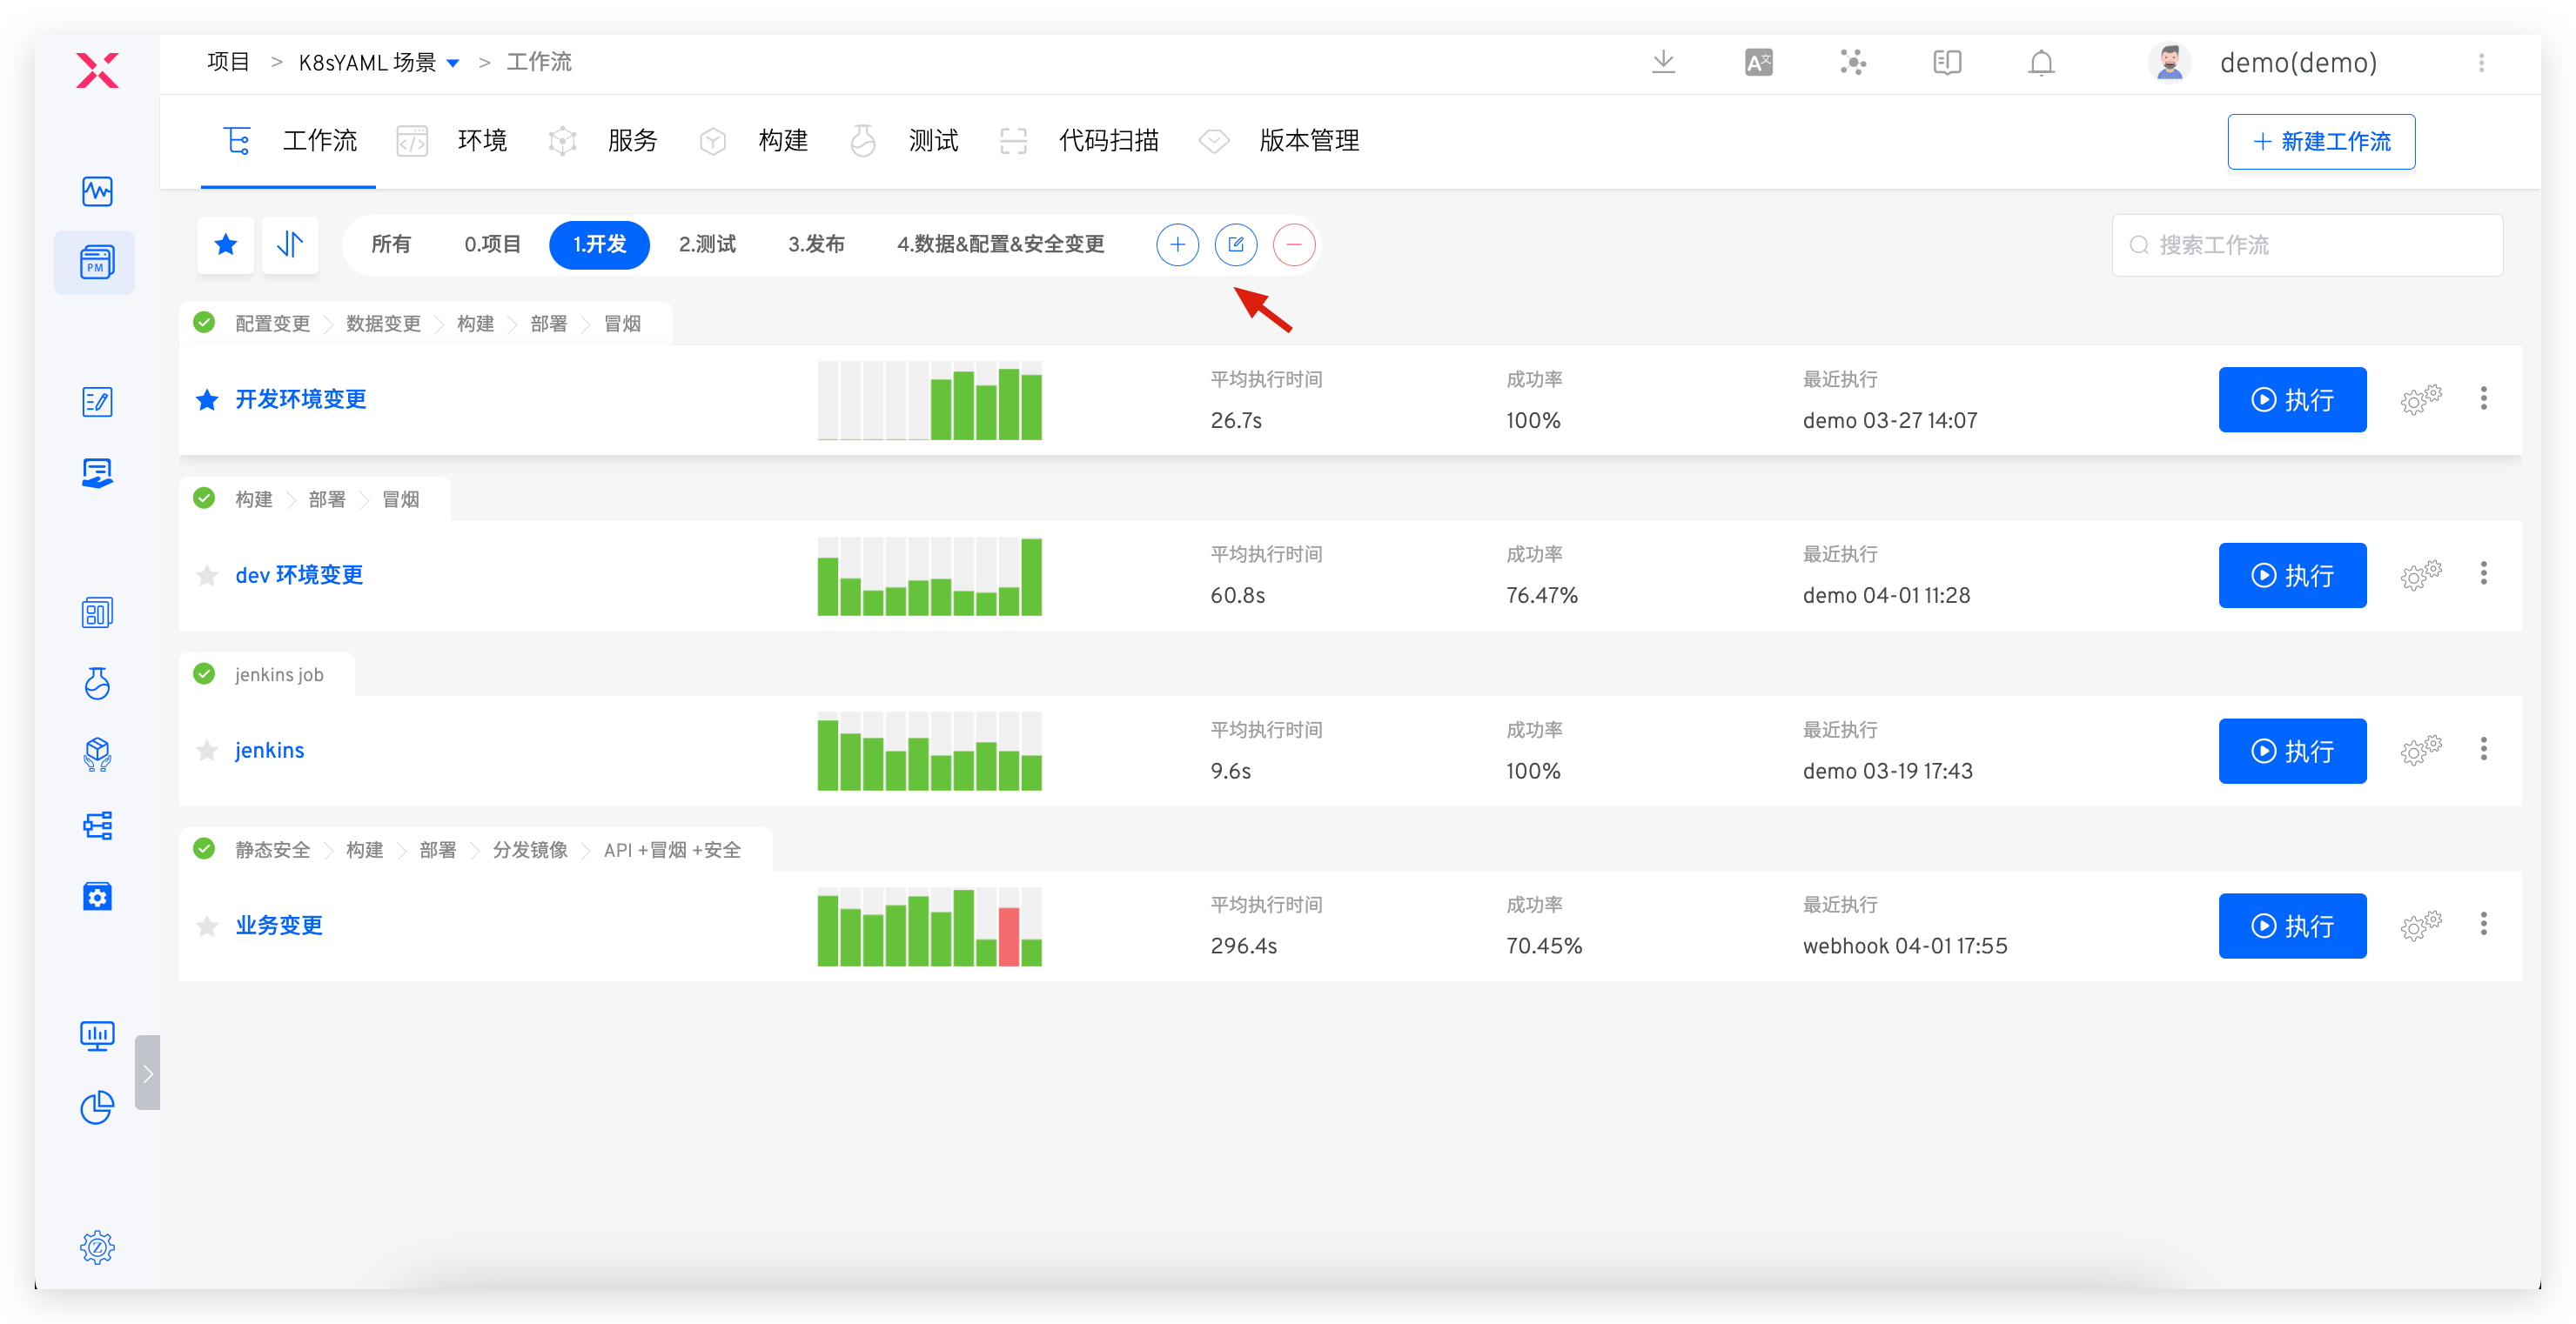The height and width of the screenshot is (1324, 2576).
Task: Expand the collapsed sidebar arrow
Action: [x=147, y=1073]
